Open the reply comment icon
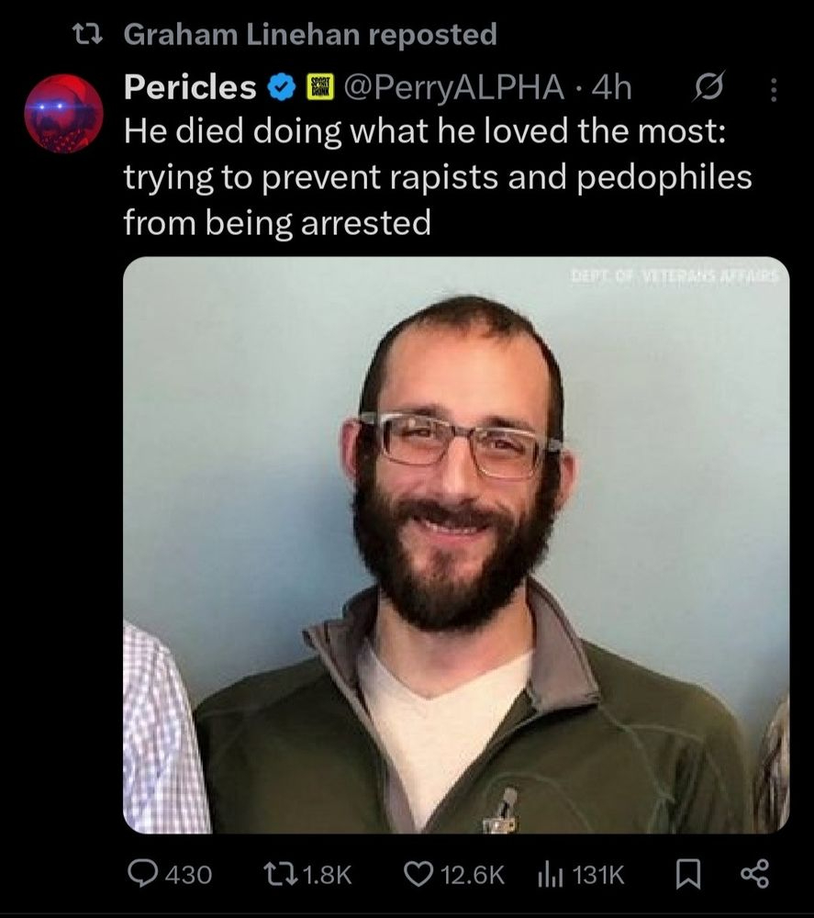The height and width of the screenshot is (918, 814). [x=143, y=874]
